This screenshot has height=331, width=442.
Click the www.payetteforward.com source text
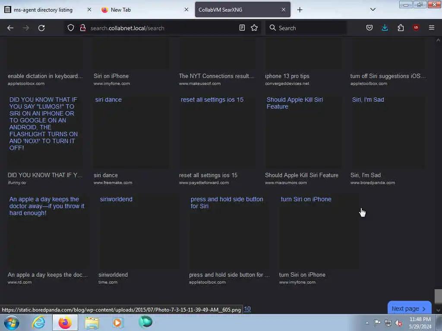coord(204,183)
